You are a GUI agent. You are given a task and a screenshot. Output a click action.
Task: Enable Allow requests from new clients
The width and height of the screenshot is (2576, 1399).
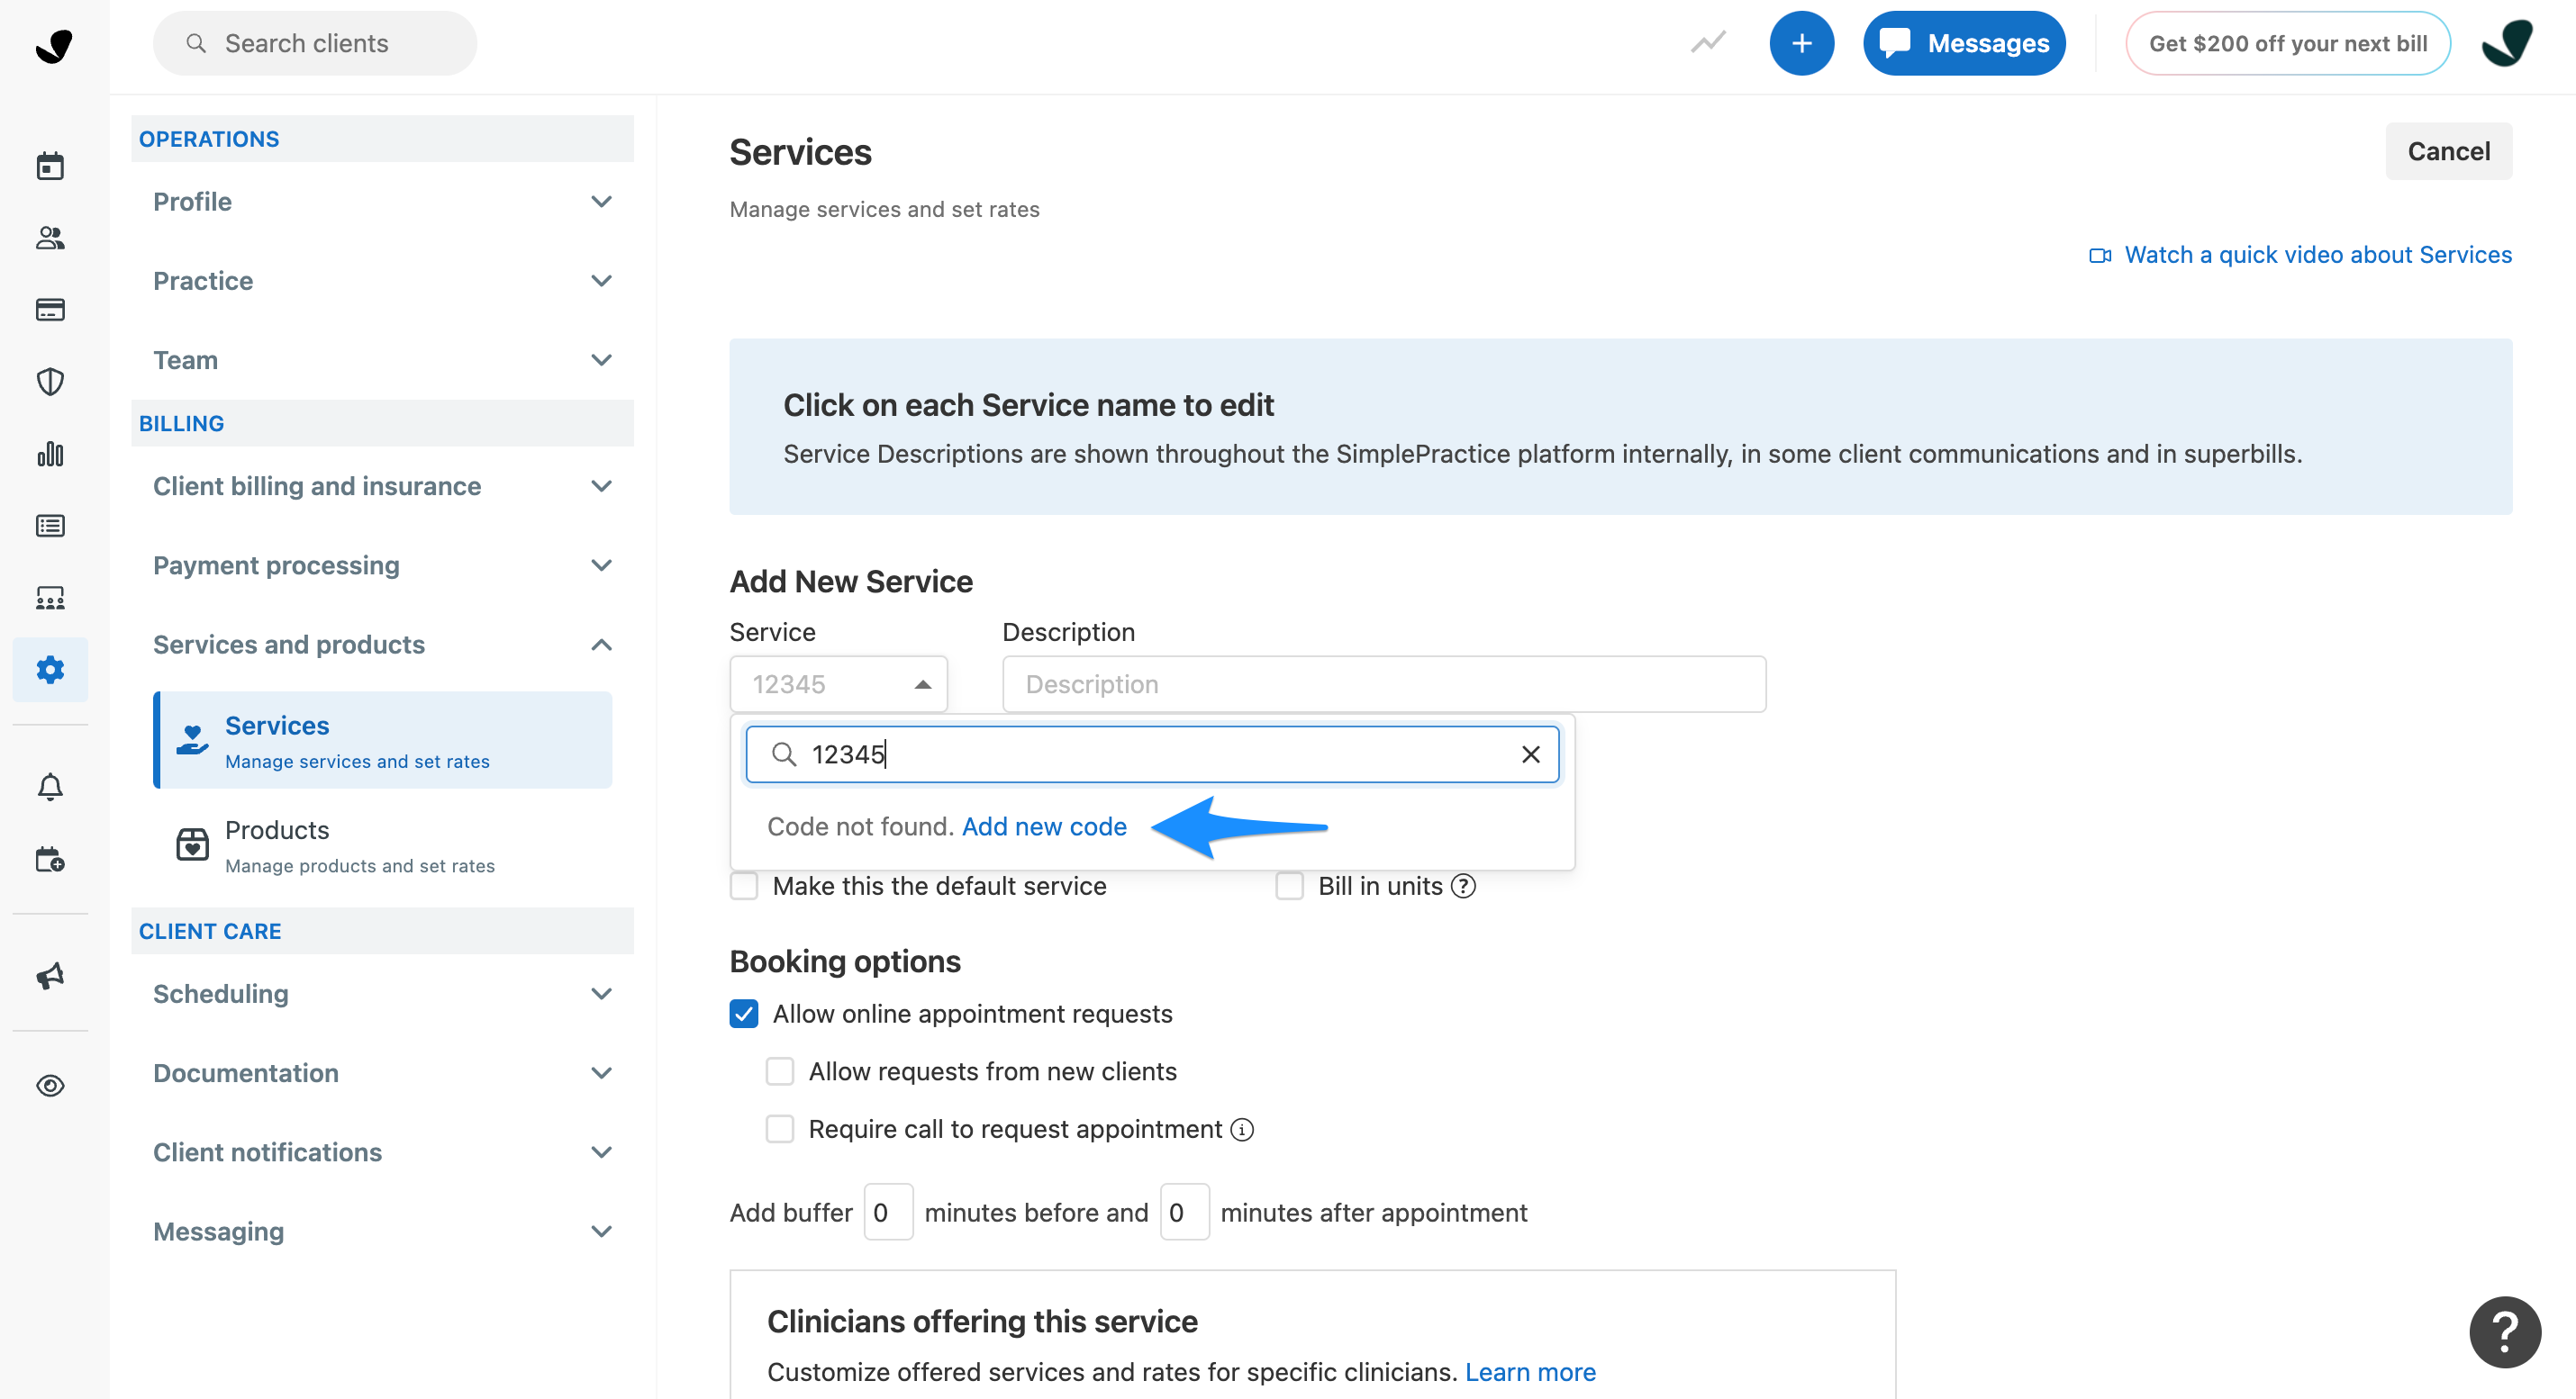(780, 1070)
